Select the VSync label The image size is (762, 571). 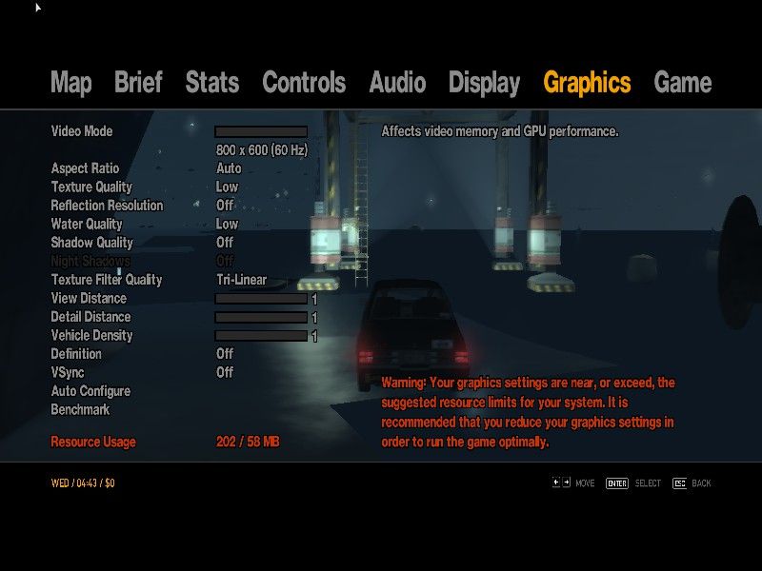[68, 373]
